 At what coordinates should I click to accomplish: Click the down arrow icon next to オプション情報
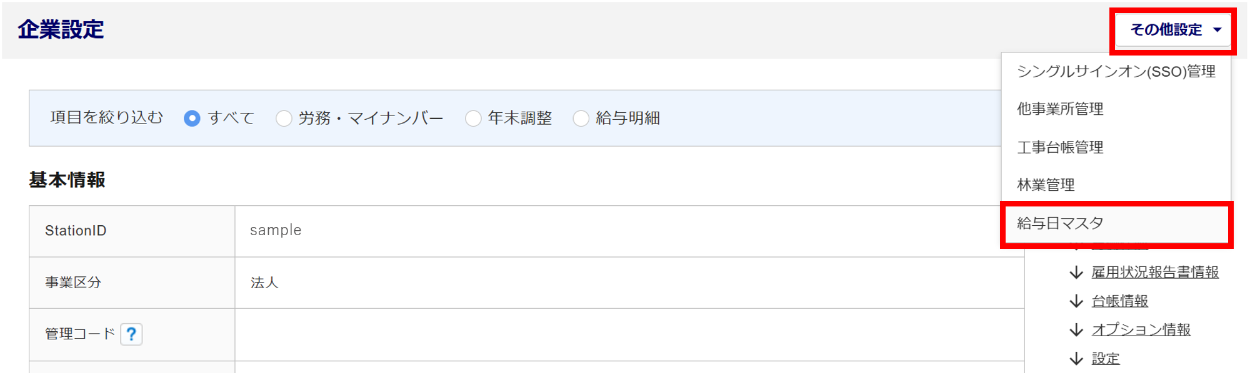pyautogui.click(x=1076, y=330)
